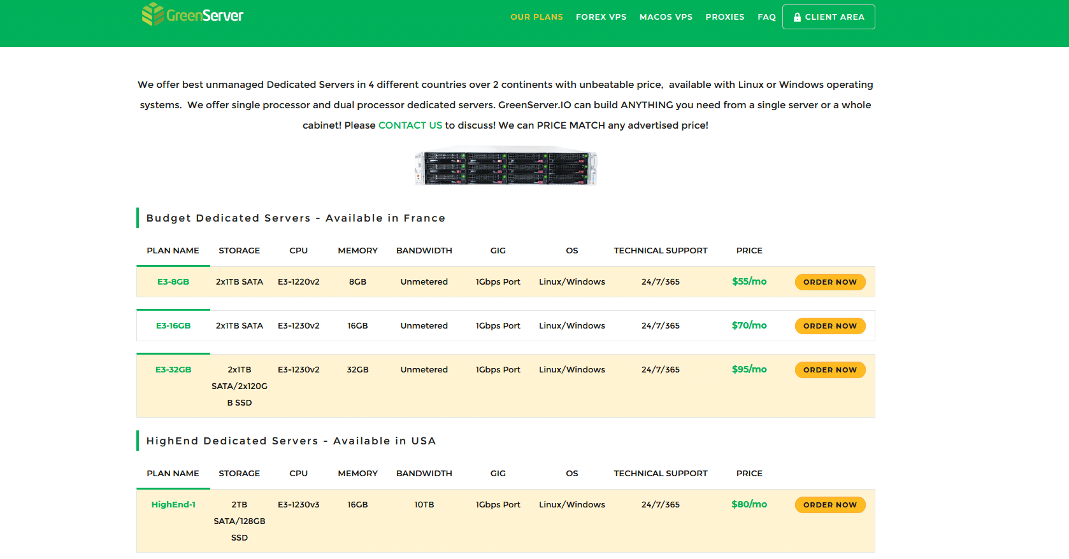Click the GreenServer logo icon

point(153,14)
